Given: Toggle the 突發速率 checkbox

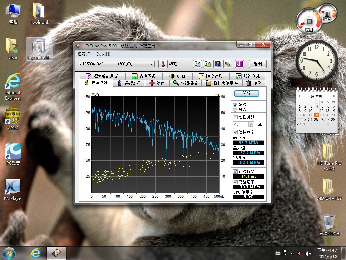Looking at the screenshot, I should click(x=235, y=182).
